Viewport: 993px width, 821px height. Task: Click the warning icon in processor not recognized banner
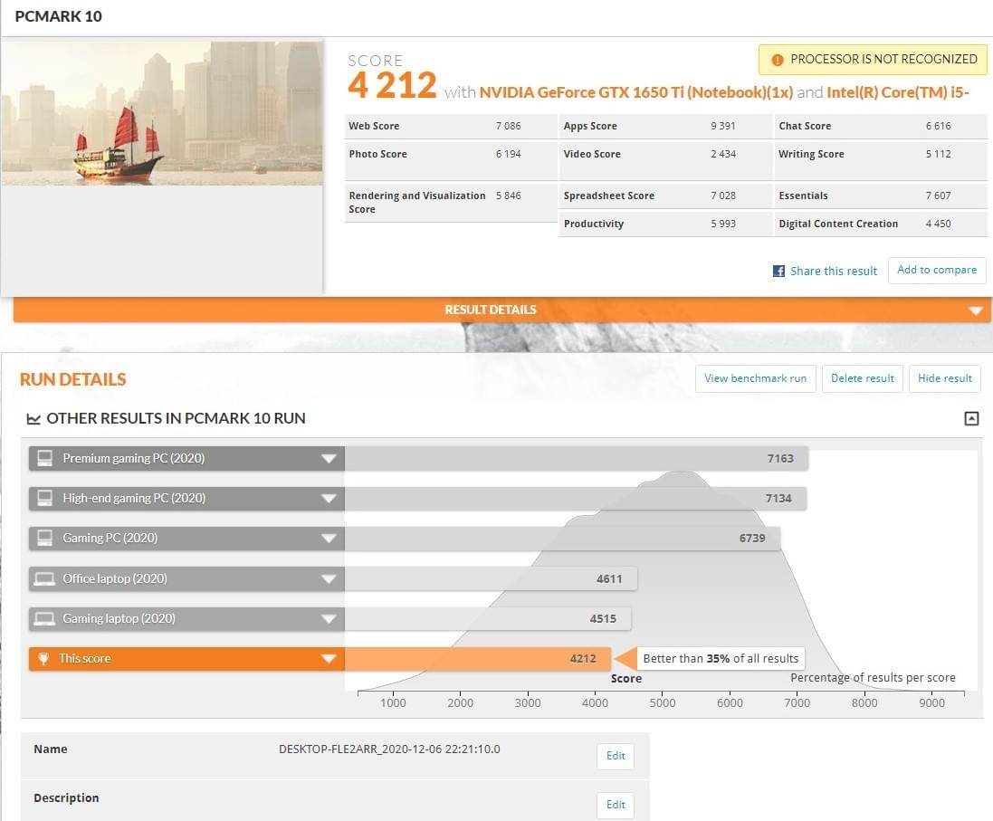(x=777, y=60)
